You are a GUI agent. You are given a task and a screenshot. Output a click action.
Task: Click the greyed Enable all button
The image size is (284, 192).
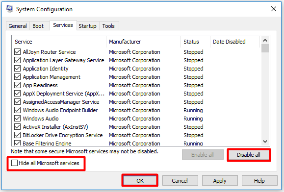pyautogui.click(x=203, y=155)
